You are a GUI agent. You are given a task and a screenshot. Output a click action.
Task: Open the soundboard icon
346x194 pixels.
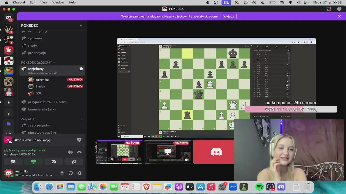pos(74,162)
